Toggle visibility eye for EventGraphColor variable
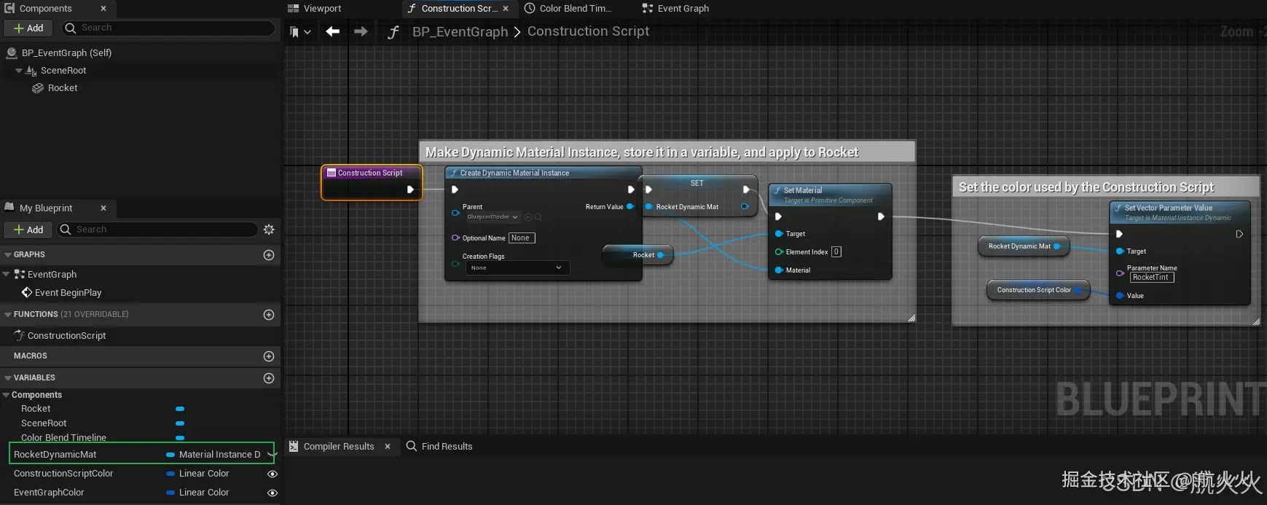 [x=272, y=493]
